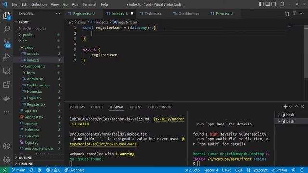Open the Run and Debug view
308x173 pixels.
(x=6, y=57)
